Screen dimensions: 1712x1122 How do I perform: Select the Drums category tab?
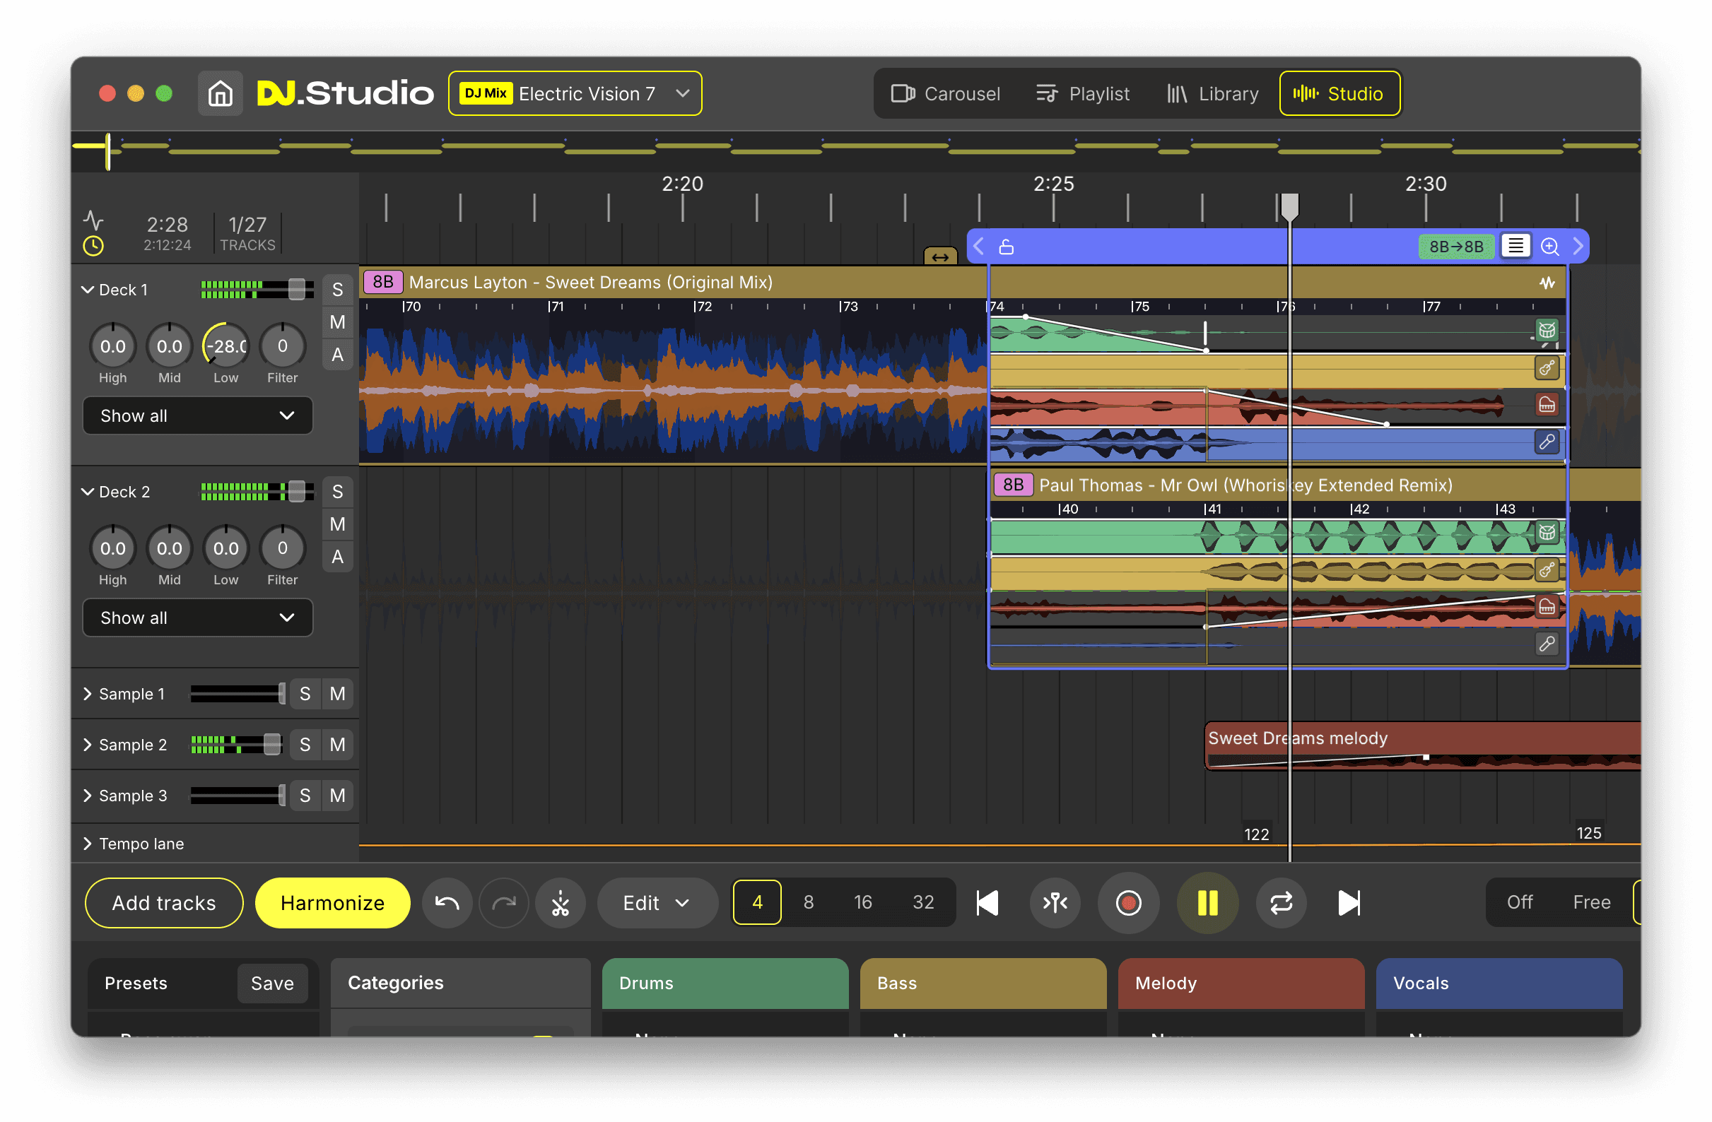pos(725,984)
